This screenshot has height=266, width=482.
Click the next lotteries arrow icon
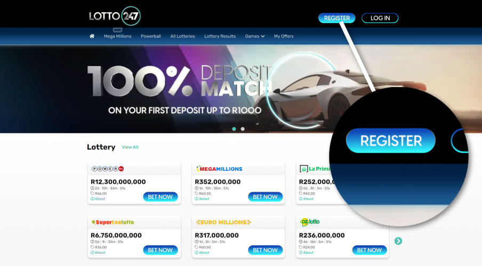(398, 241)
